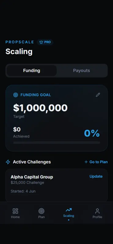Select the Scaling trend arrow icon
The height and width of the screenshot is (244, 113).
click(69, 210)
